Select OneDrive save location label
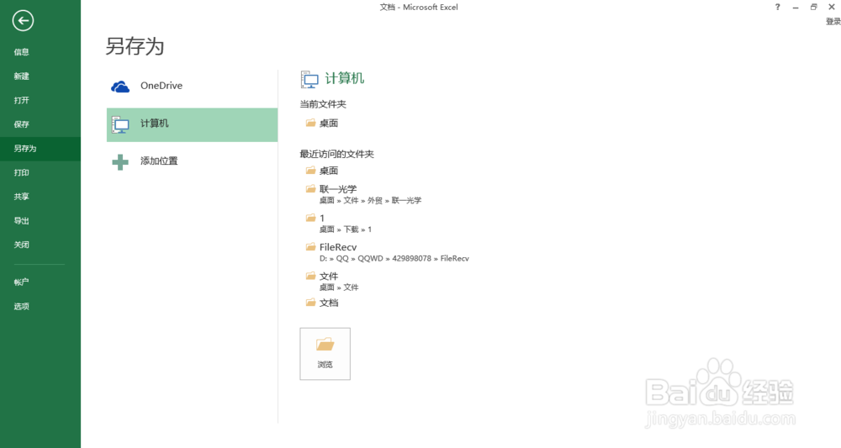Image resolution: width=841 pixels, height=448 pixels. point(161,86)
